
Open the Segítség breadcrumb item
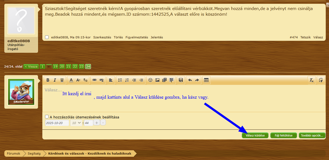tap(34, 154)
